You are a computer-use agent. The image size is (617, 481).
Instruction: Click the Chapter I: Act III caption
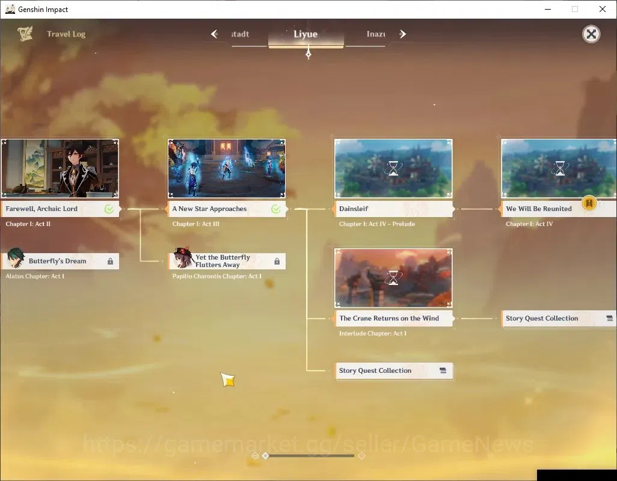[195, 224]
